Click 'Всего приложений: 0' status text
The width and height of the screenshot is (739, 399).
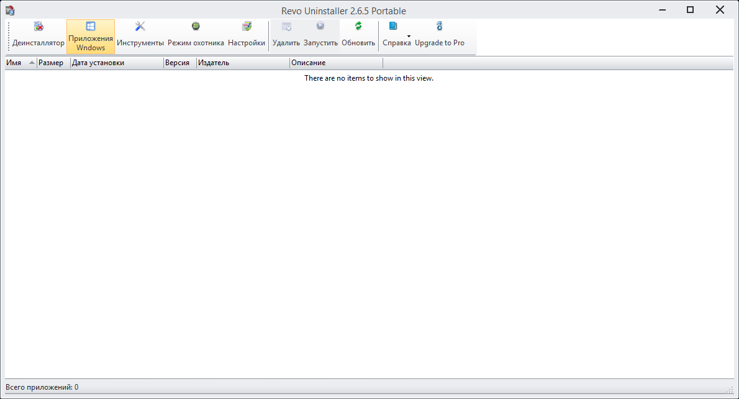point(42,387)
